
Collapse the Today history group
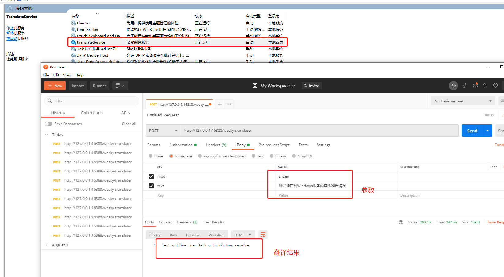[x=47, y=135]
